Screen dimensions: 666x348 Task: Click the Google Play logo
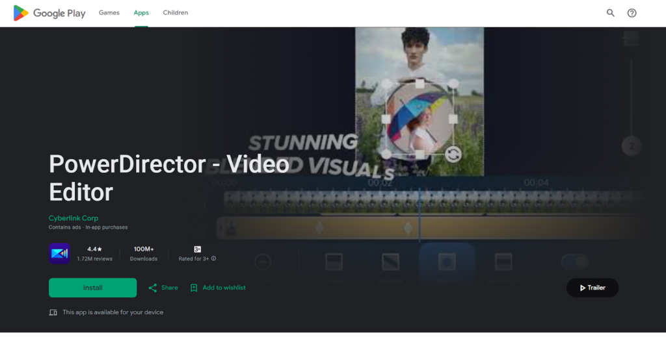point(49,13)
